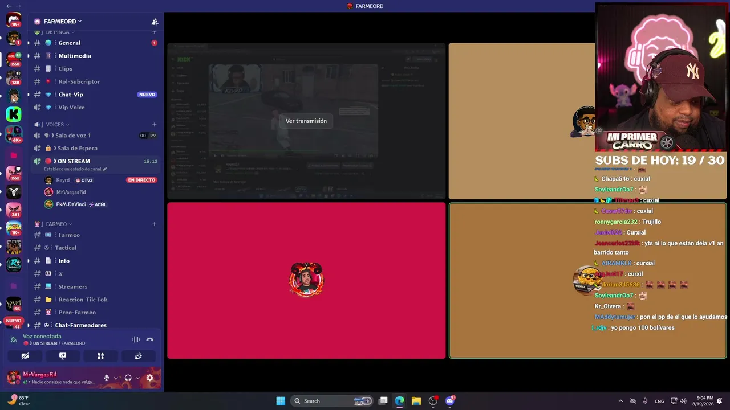Open the Windows Start menu
This screenshot has width=730, height=410.
281,401
